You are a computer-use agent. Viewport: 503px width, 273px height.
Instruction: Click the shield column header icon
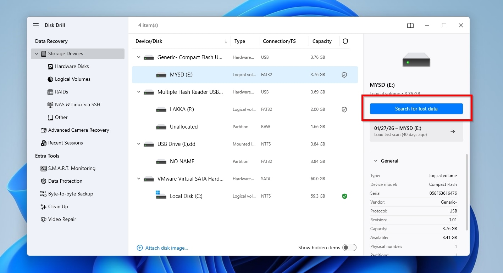tap(345, 41)
